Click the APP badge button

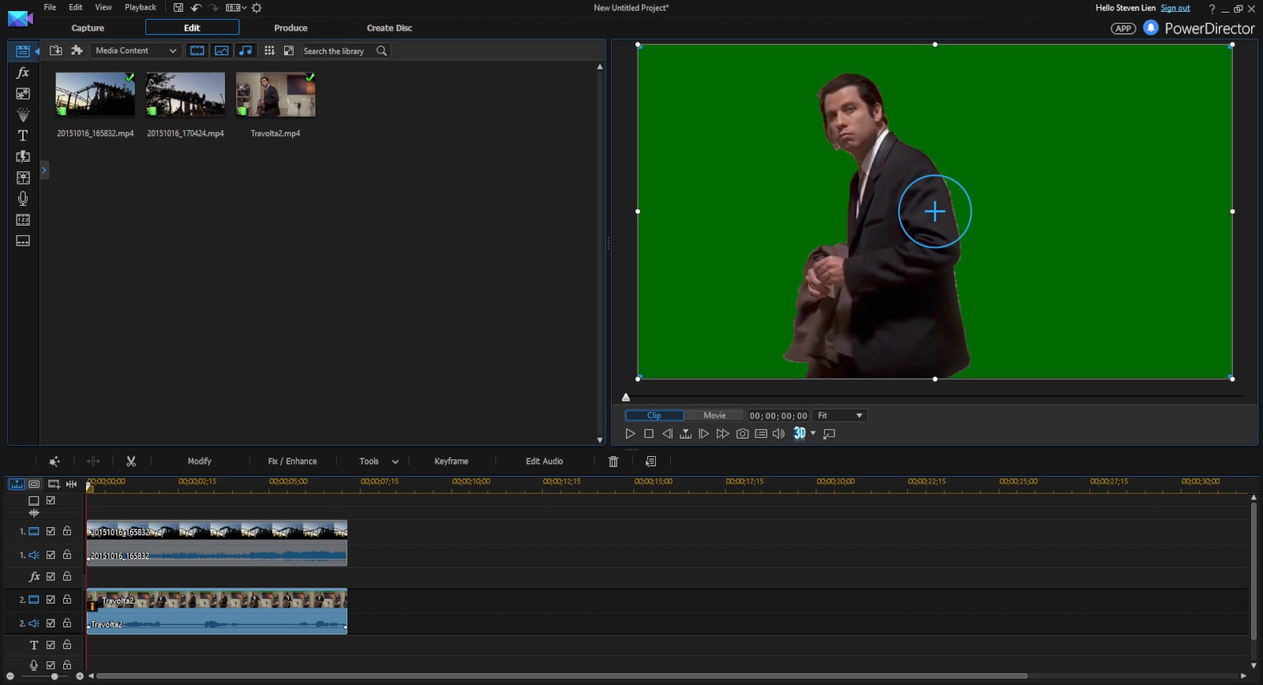click(x=1123, y=28)
